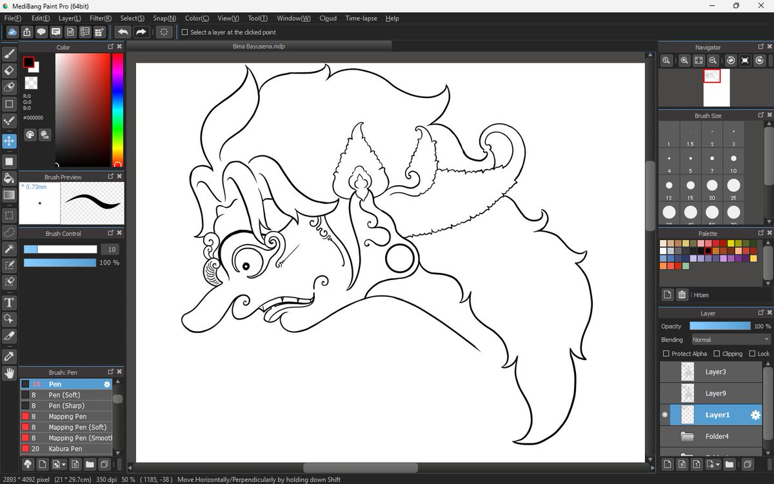Select the Text tool
This screenshot has height=484, width=774.
9,302
